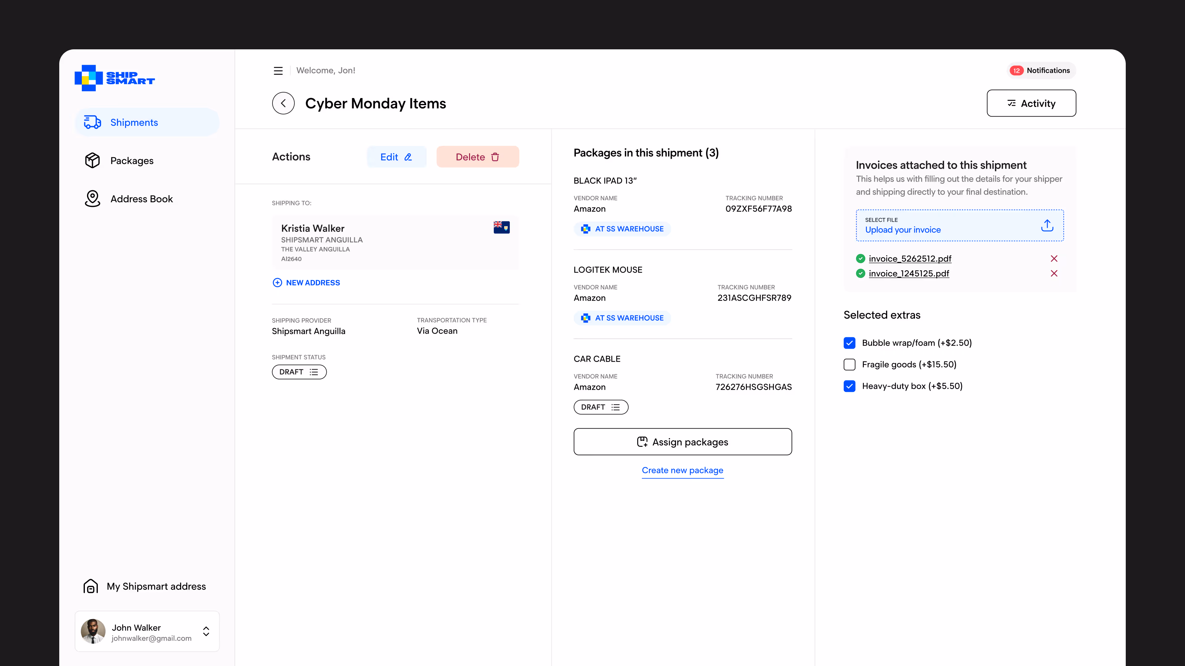Open the notifications badge showing 12
1185x666 pixels.
click(1016, 71)
